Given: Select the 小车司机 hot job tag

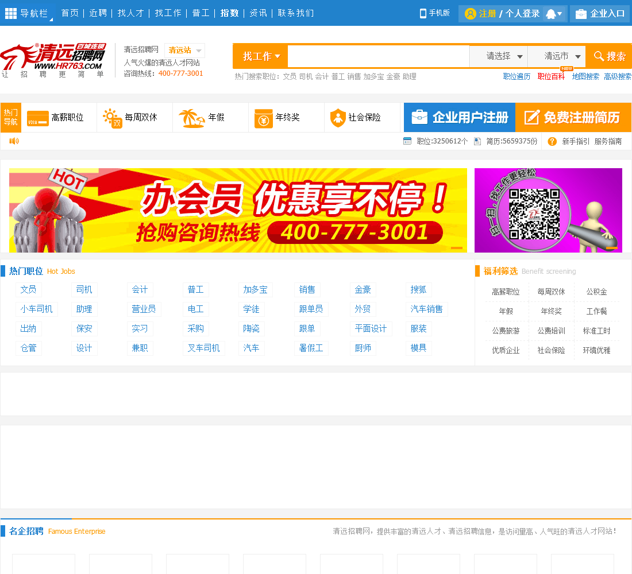Looking at the screenshot, I should tap(36, 309).
